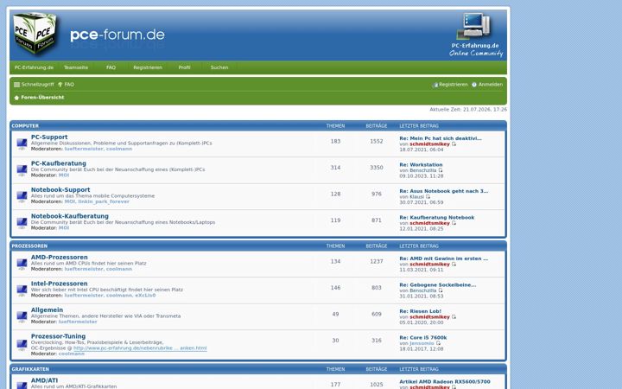Screen dimensions: 622x389
Task: Click the FAQ icon in the green bar
Action: tap(60, 85)
